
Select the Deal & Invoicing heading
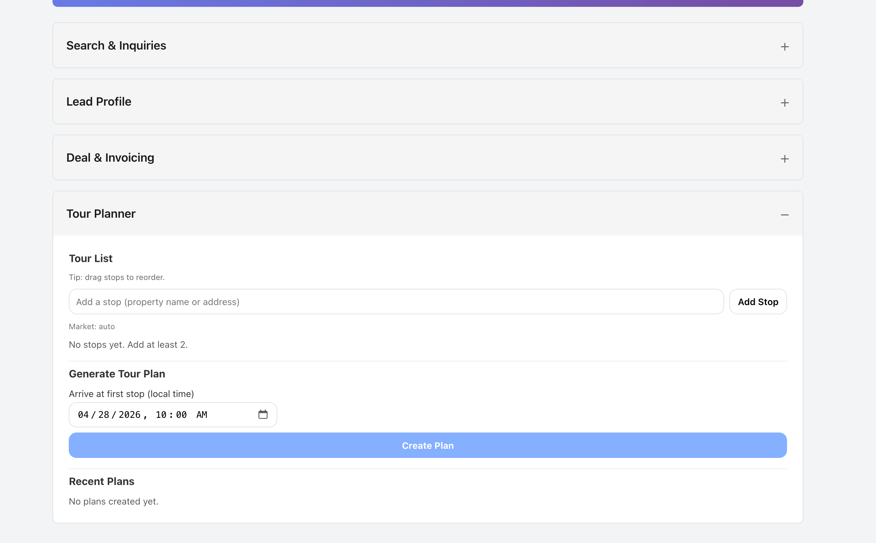pos(110,158)
